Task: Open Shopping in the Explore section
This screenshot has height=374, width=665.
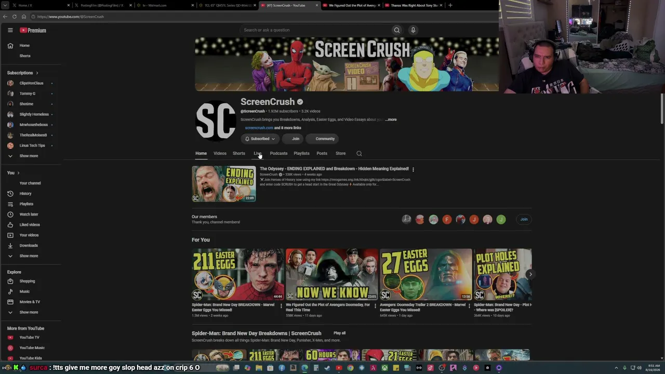Action: (x=27, y=281)
